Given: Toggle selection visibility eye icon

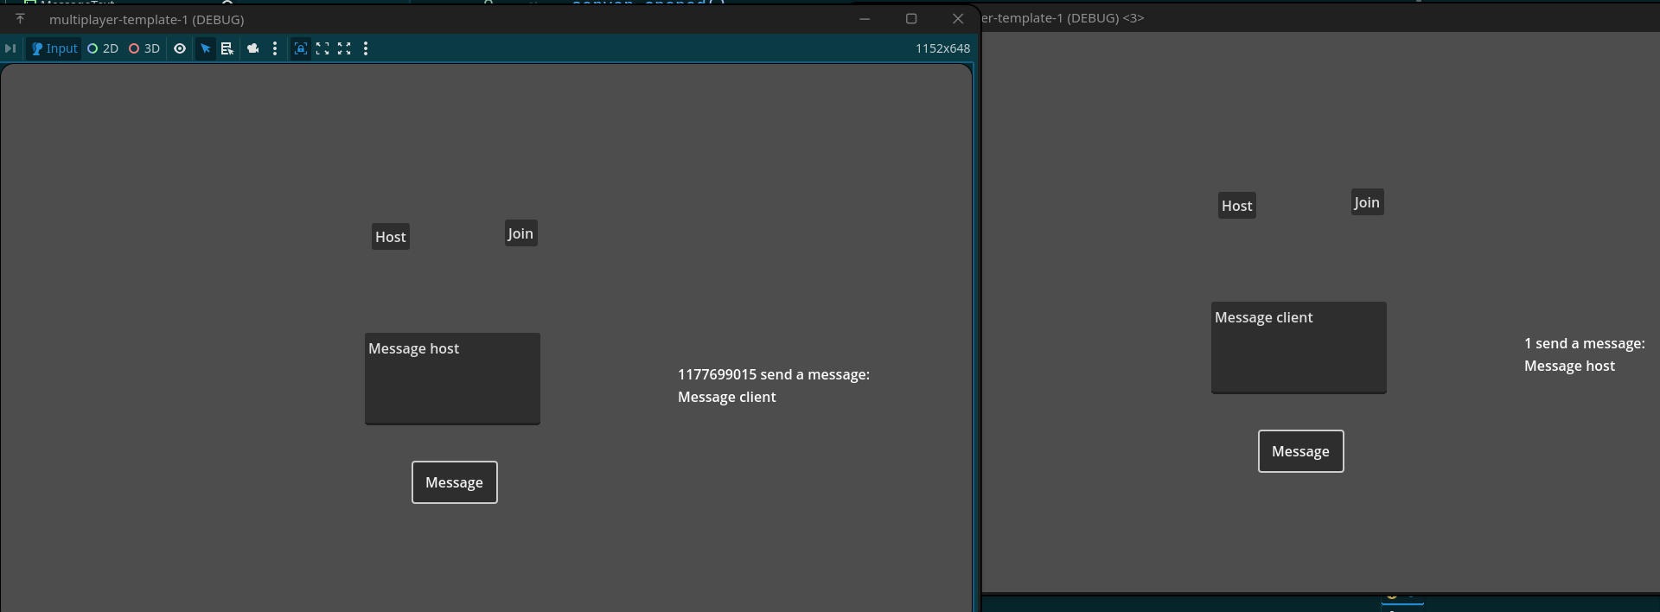Looking at the screenshot, I should pyautogui.click(x=180, y=48).
